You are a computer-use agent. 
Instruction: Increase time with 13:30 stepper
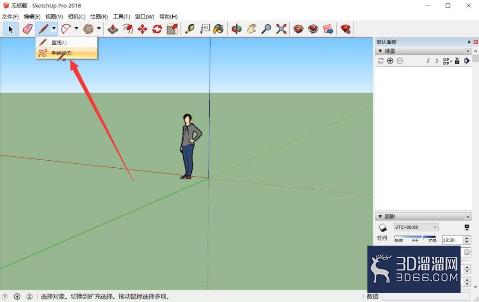pyautogui.click(x=467, y=238)
